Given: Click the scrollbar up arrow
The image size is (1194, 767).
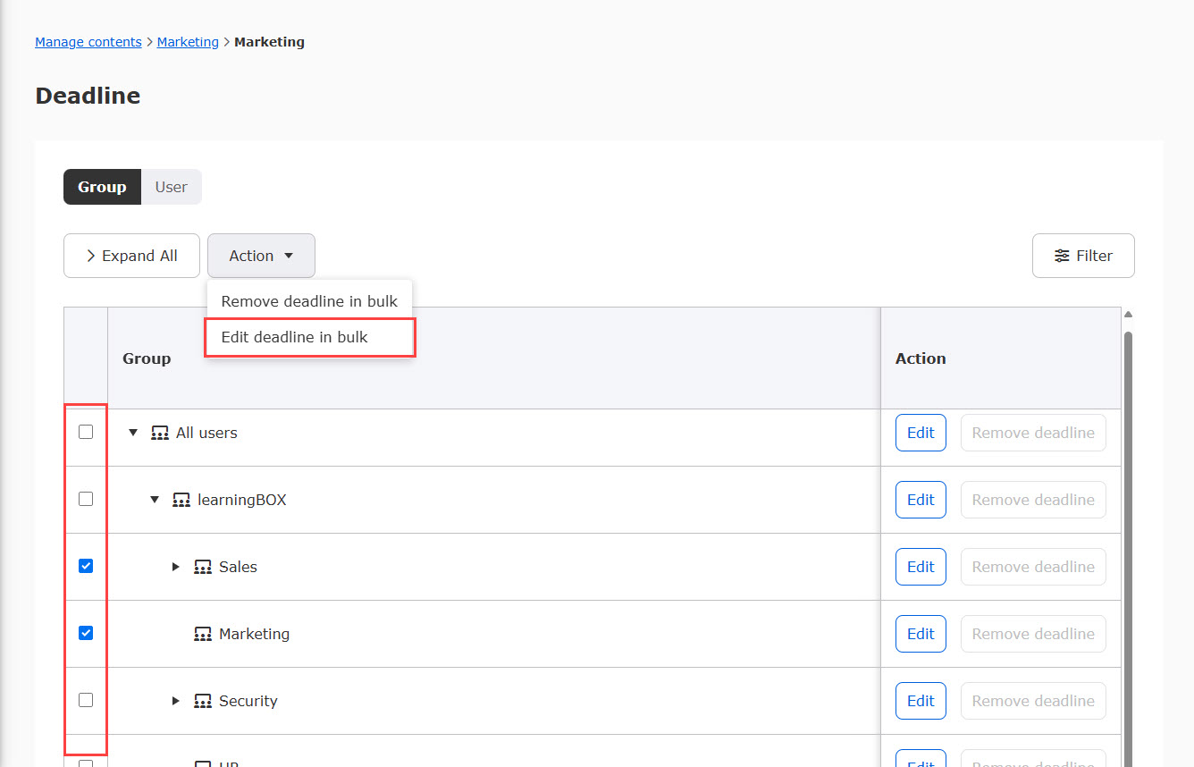Looking at the screenshot, I should coord(1128,315).
